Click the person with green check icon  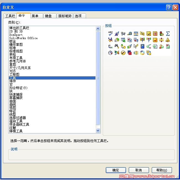coord(161,46)
